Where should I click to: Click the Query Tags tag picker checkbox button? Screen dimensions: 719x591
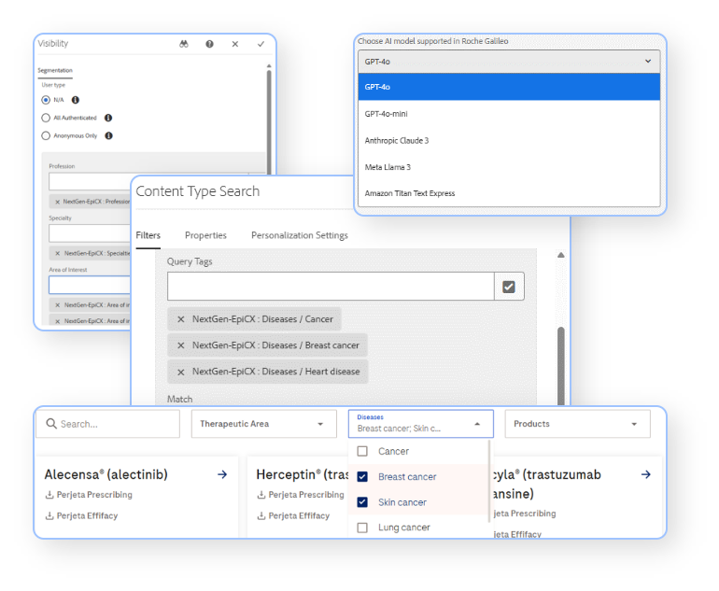click(x=509, y=287)
